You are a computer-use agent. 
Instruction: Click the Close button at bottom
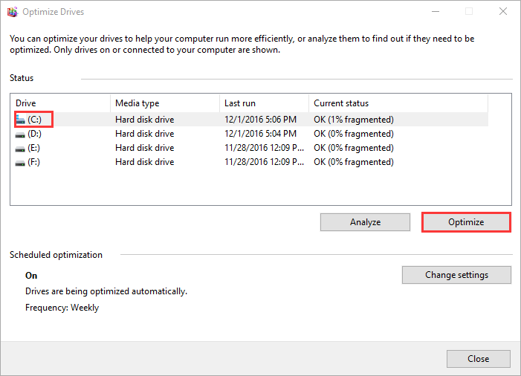pyautogui.click(x=478, y=359)
